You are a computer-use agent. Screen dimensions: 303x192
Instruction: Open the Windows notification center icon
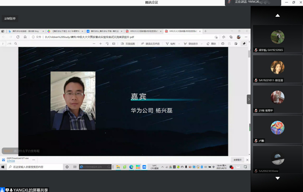click(x=245, y=167)
